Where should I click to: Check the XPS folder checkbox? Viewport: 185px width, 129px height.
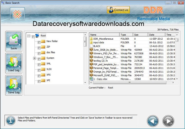(x=39, y=76)
